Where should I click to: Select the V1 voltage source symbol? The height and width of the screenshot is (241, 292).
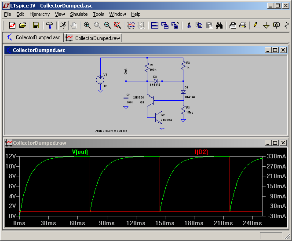coord(100,80)
